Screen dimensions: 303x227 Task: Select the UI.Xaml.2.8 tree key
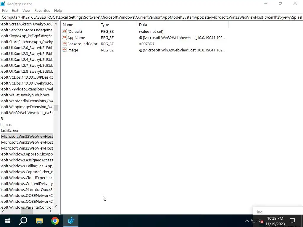pos(27,71)
